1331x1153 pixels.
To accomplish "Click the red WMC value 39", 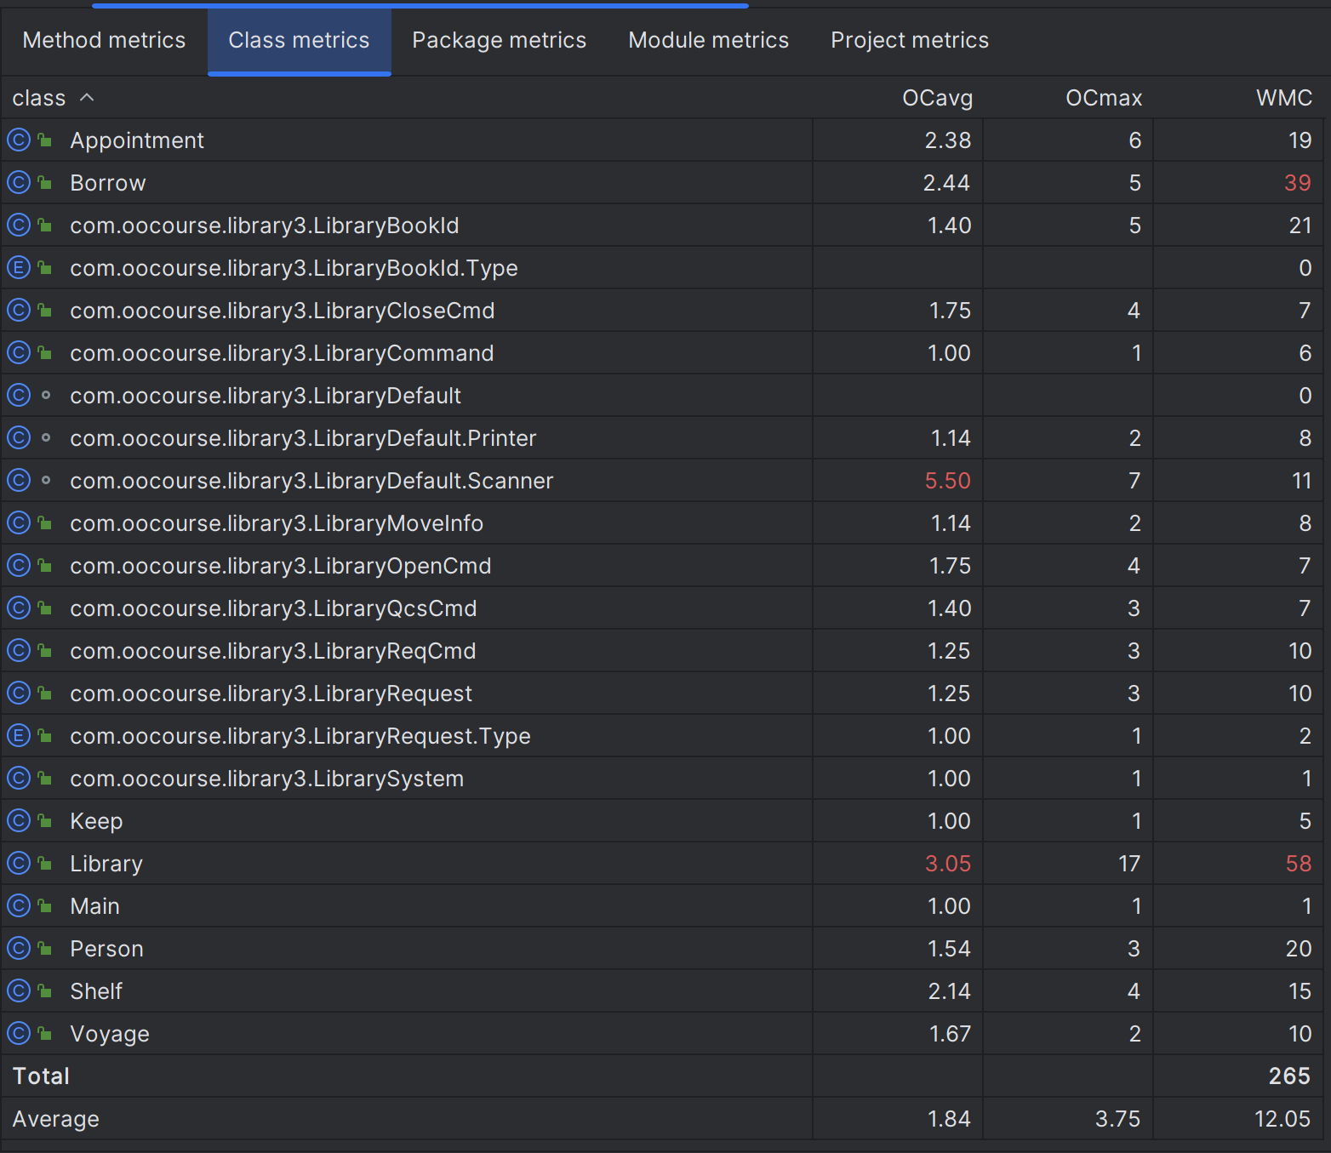I will click(1298, 183).
